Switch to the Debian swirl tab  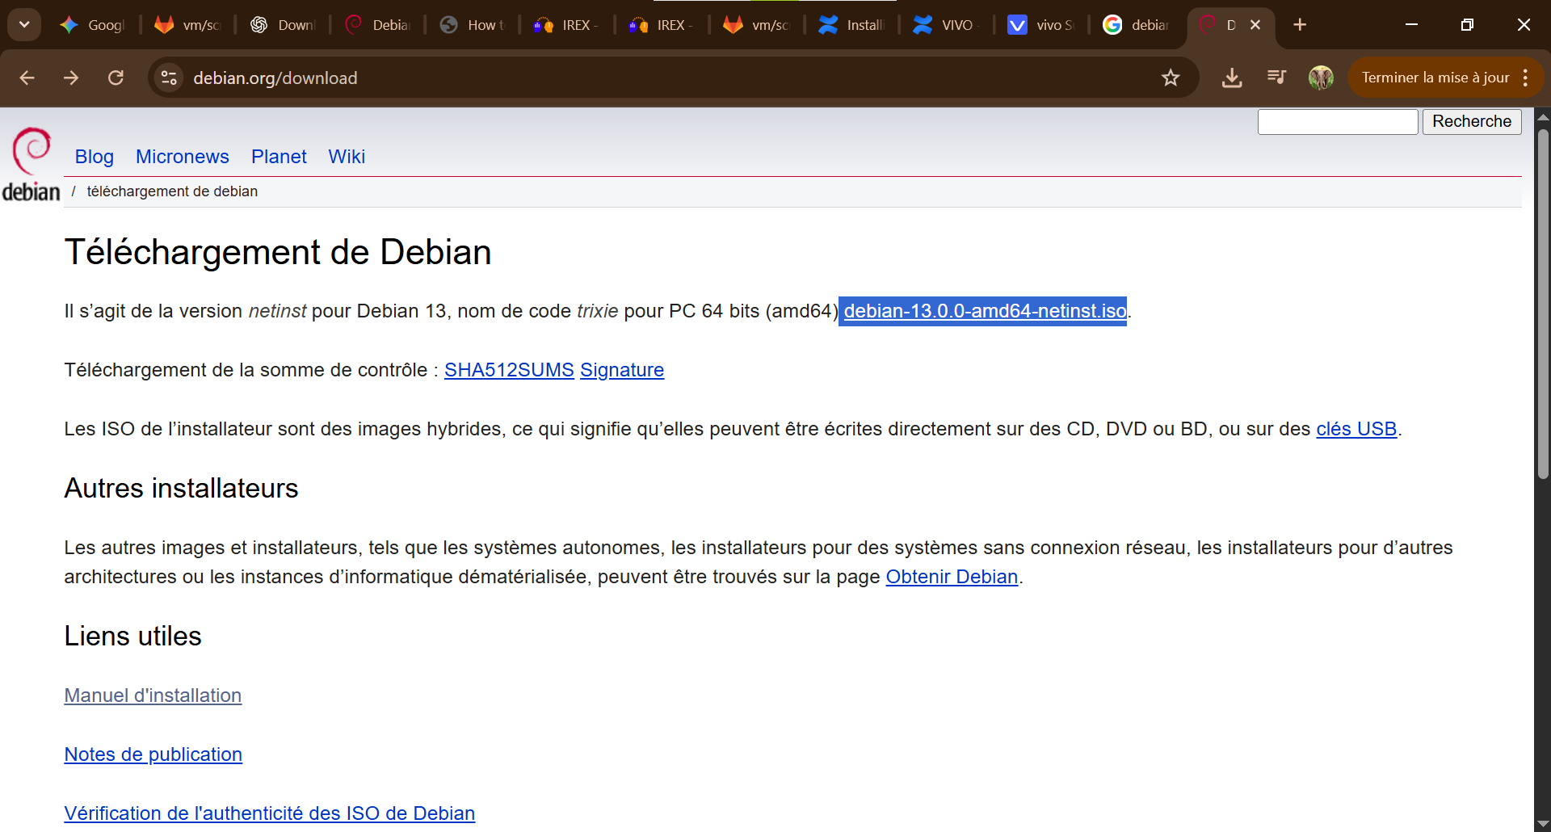377,25
